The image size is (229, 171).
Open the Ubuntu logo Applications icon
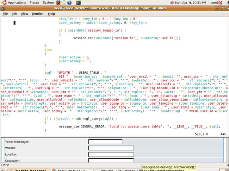pyautogui.click(x=4, y=2)
